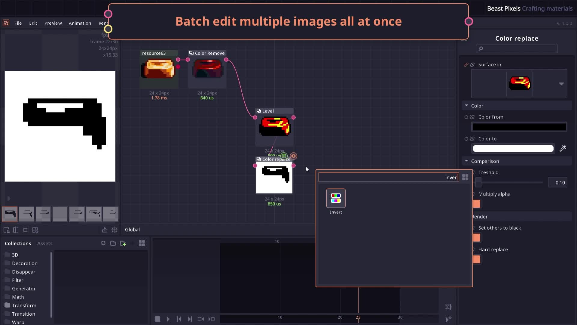Viewport: 577px width, 325px height.
Task: Select the eyedropper next to Color to
Action: (x=563, y=148)
